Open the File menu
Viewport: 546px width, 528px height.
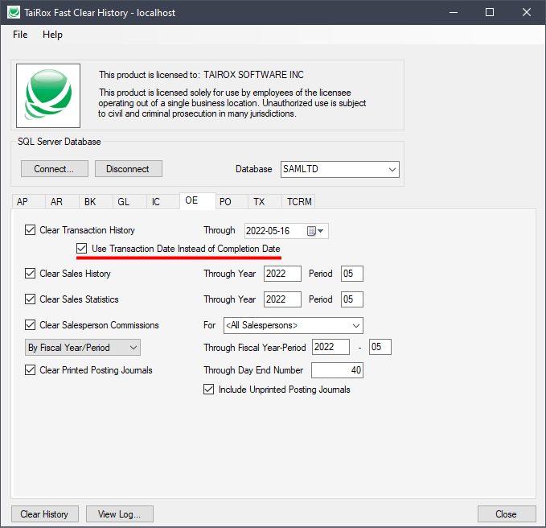point(20,35)
